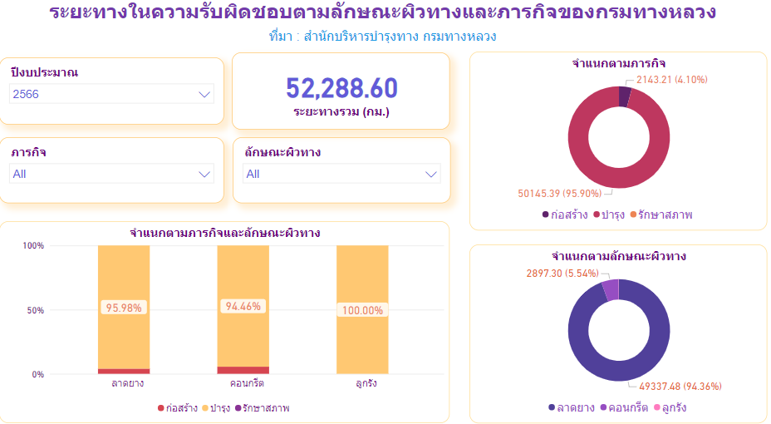Click รักษาสภาพ legend marker in mission donut chart
The width and height of the screenshot is (771, 424).
(x=633, y=214)
